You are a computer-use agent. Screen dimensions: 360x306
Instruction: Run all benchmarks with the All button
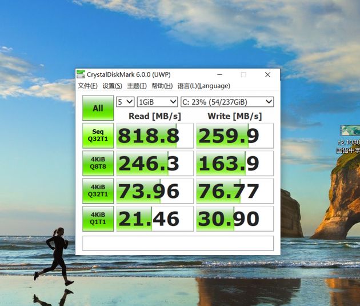point(98,108)
